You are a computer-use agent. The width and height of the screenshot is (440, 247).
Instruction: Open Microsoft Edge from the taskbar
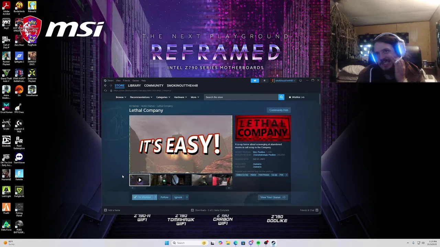click(x=235, y=243)
